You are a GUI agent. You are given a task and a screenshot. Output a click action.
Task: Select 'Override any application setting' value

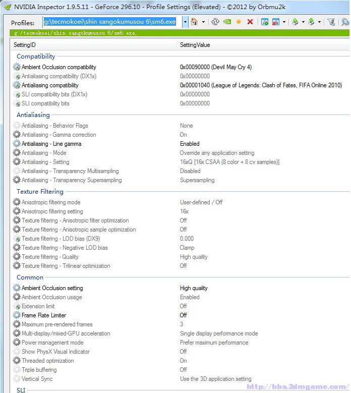[x=217, y=153]
